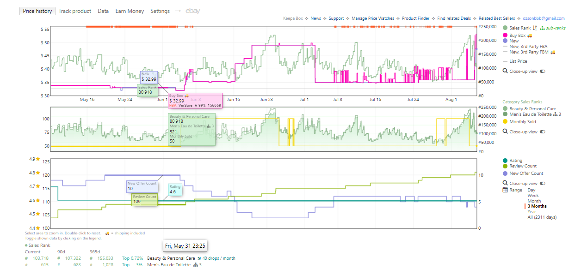Click magnifier icon of price chart Close-up view
Viewport: 581px width, 269px height.
coord(505,72)
